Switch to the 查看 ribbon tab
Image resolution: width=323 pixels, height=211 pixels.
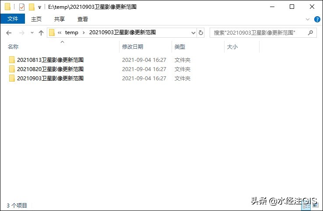[83, 19]
